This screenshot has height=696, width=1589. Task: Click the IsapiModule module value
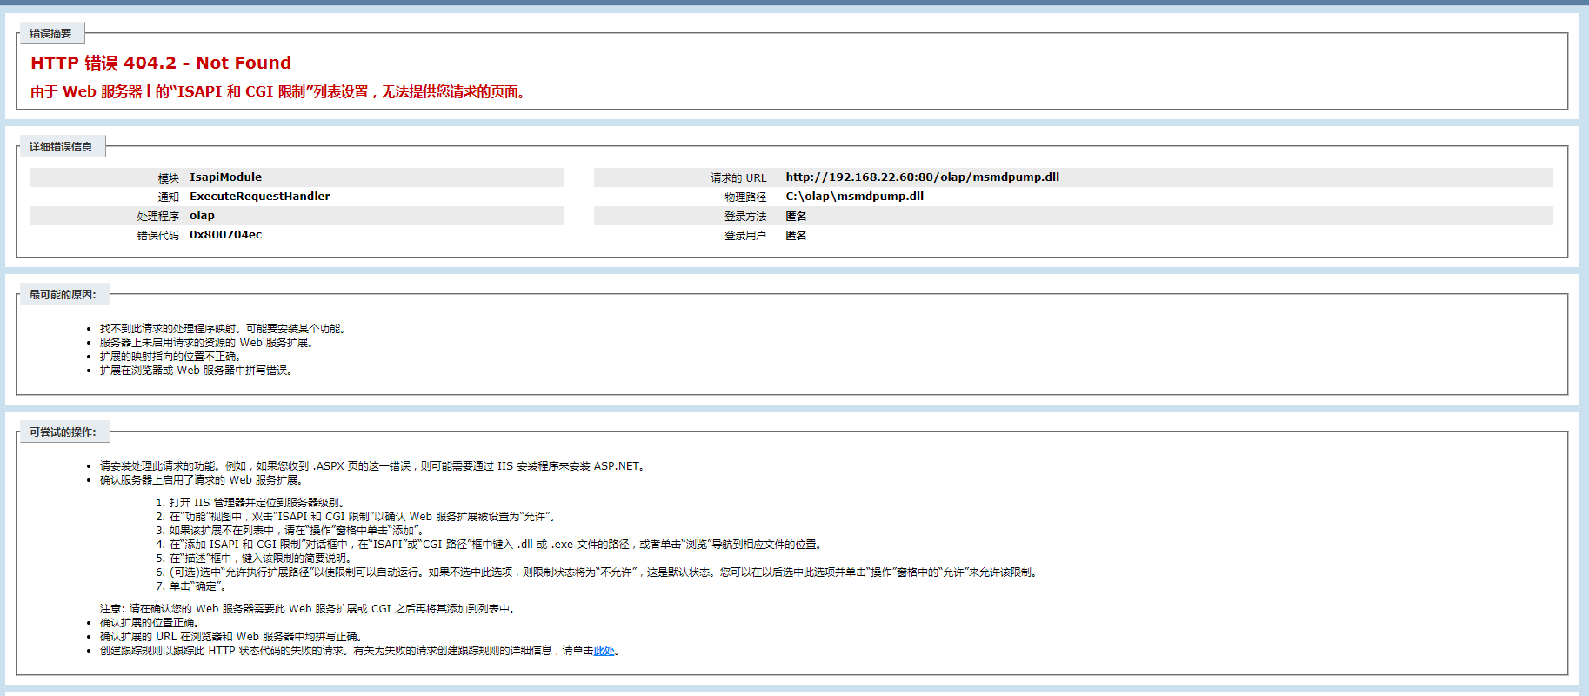tap(225, 177)
